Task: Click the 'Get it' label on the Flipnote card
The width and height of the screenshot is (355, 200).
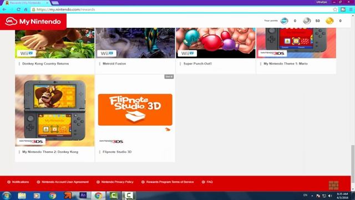Action: 169,77
